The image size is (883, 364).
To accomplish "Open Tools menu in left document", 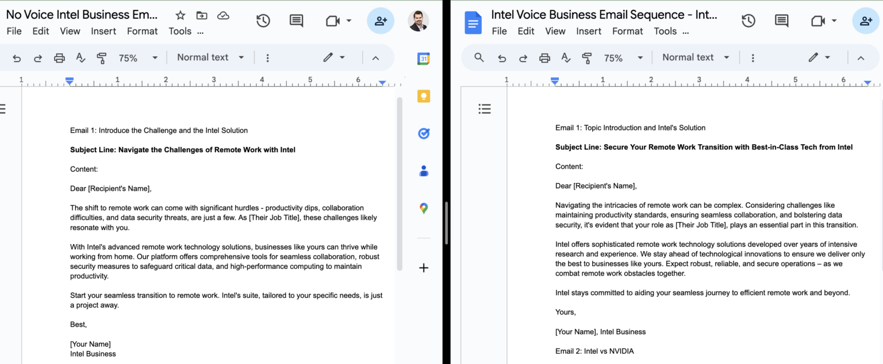I will pyautogui.click(x=180, y=31).
